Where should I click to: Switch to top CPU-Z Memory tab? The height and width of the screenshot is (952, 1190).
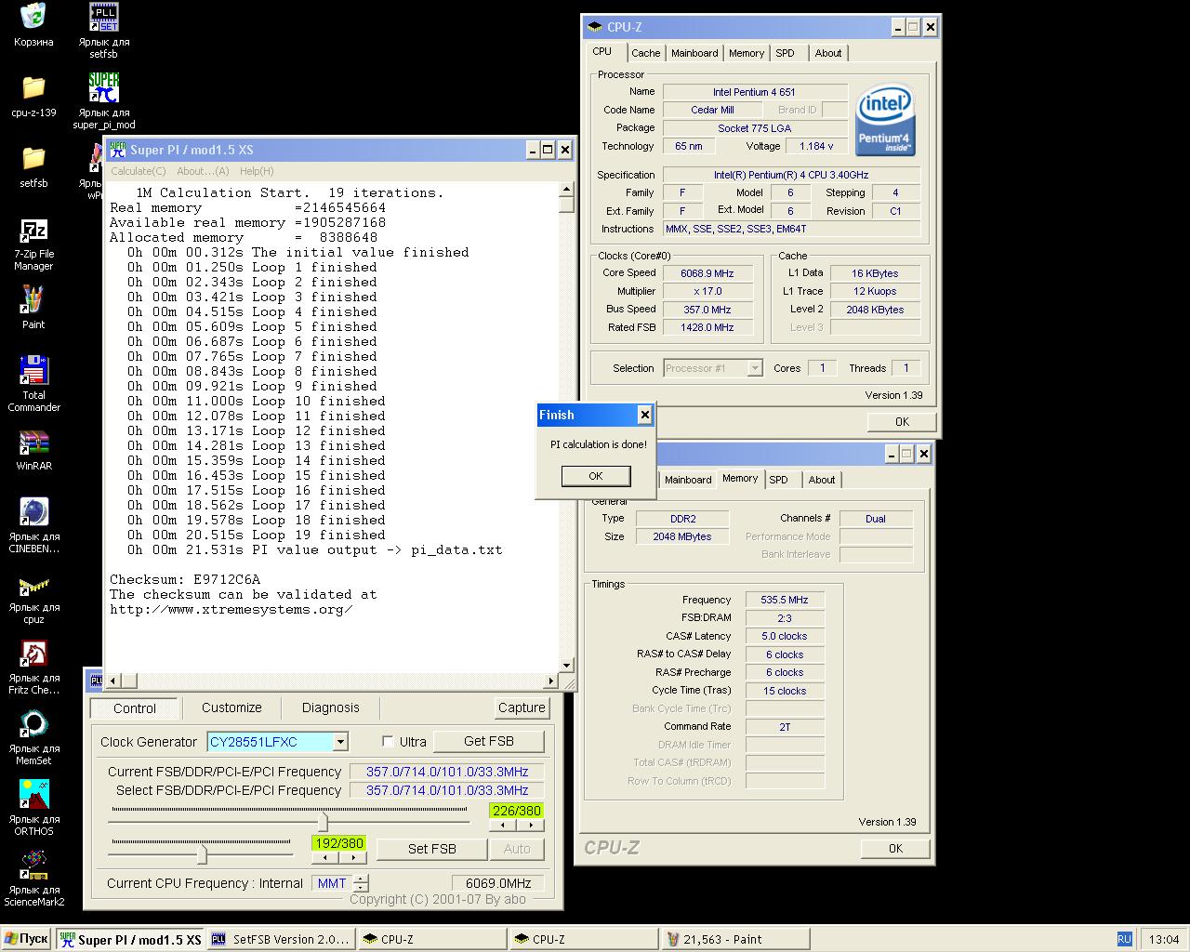(747, 53)
